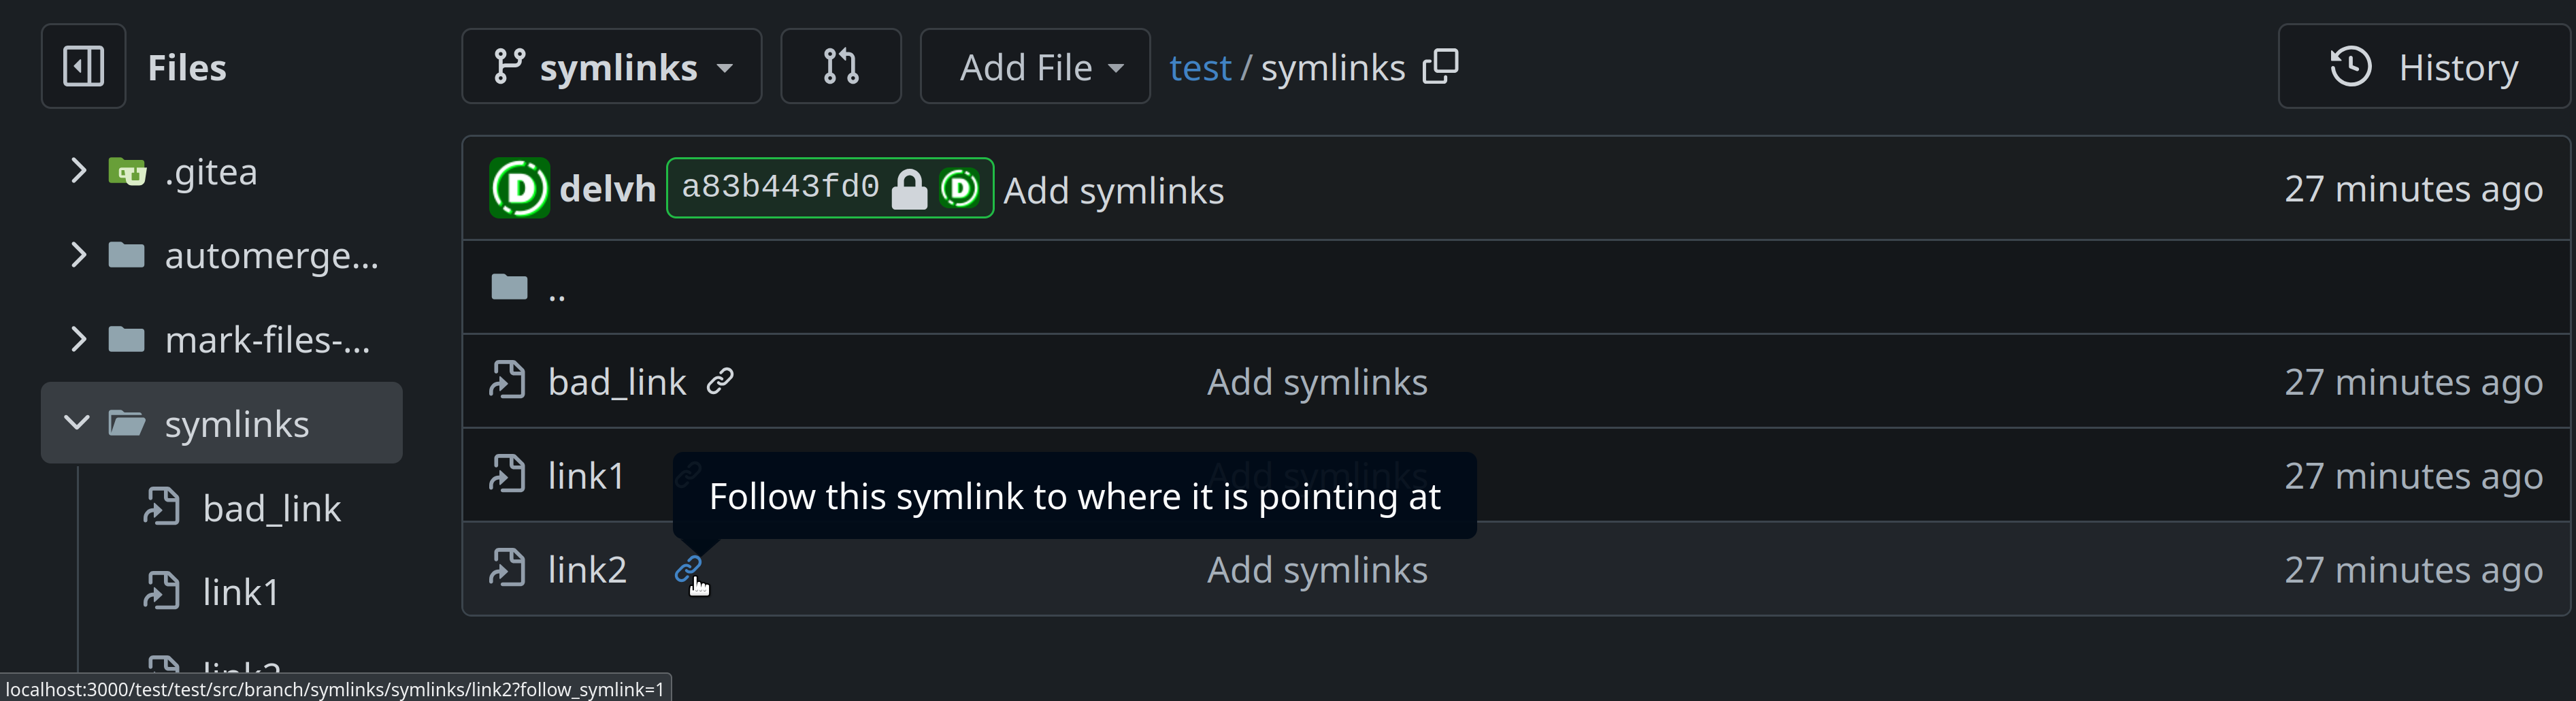This screenshot has width=2576, height=701.
Task: Open the compare pull request icon
Action: click(840, 66)
